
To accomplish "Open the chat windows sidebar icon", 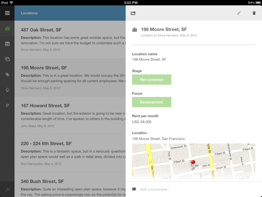I will pyautogui.click(x=7, y=59).
